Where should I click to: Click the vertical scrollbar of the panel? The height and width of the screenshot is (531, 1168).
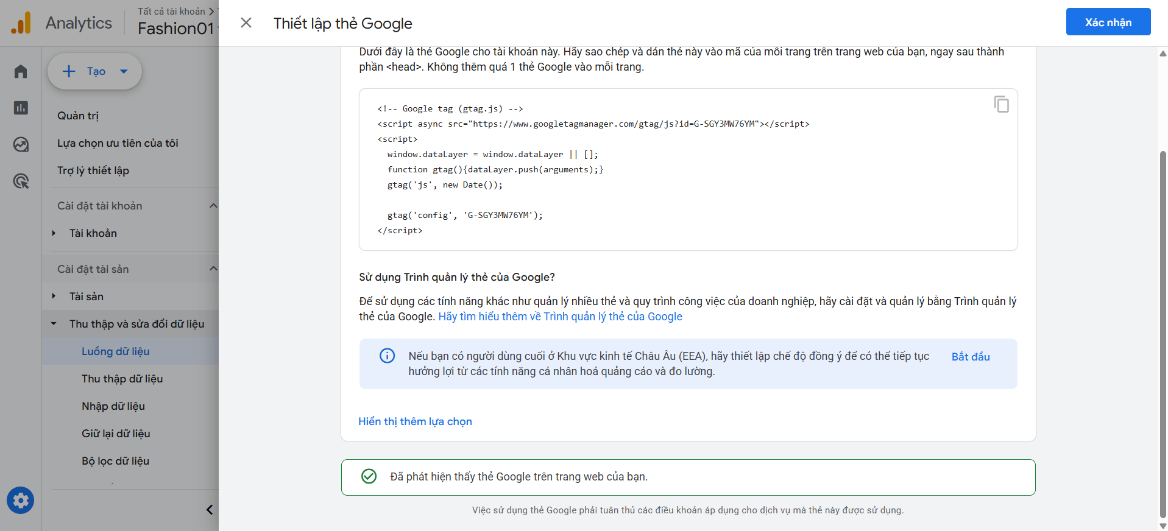(x=1163, y=329)
